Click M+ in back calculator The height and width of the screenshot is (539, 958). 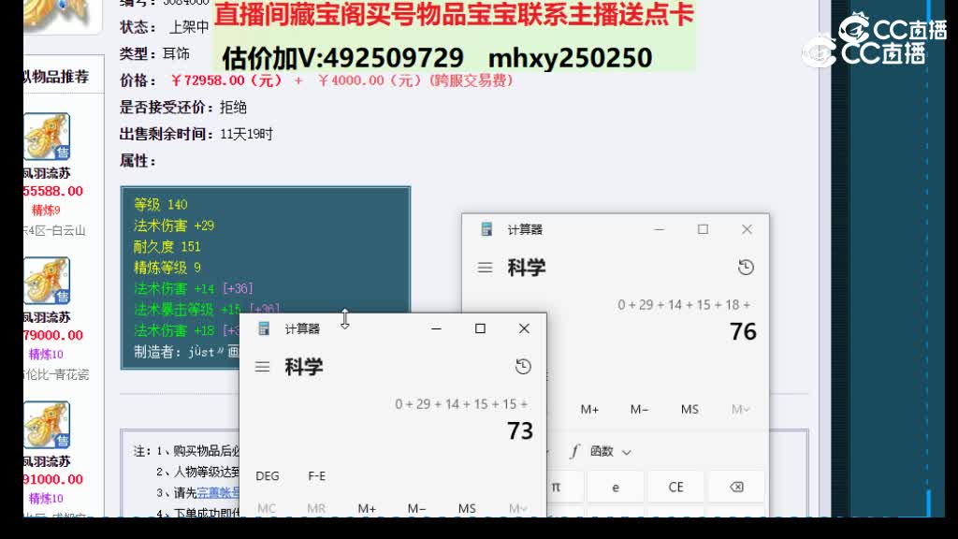(x=589, y=410)
